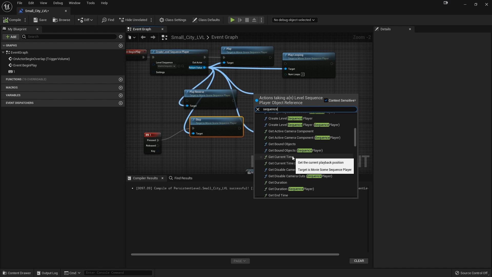Open the File menu

(x=20, y=3)
